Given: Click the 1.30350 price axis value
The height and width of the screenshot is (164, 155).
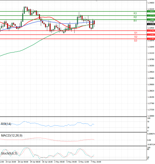Looking at the screenshot, I should tap(151, 66).
